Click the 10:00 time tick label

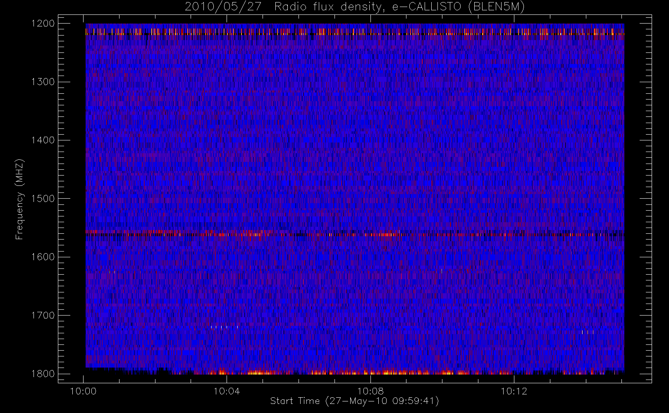[x=84, y=391]
